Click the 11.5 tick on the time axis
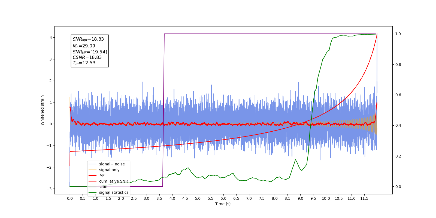Screen dimensions: 436x218 (x=364, y=198)
